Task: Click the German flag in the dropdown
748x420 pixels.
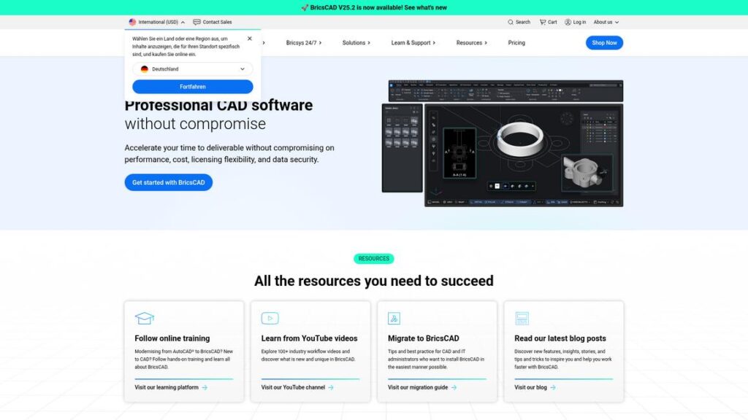Action: tap(145, 69)
